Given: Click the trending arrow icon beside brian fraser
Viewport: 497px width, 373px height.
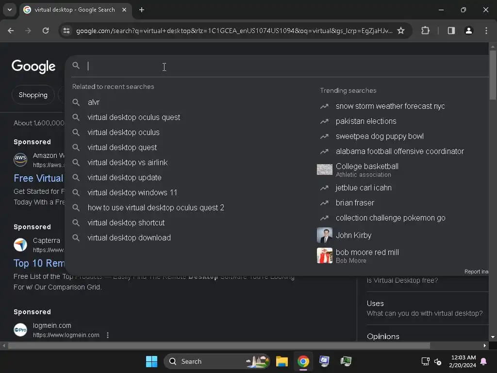Looking at the screenshot, I should point(324,203).
